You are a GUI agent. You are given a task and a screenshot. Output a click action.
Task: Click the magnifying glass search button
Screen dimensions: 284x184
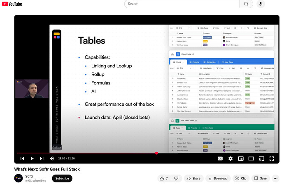point(246,4)
